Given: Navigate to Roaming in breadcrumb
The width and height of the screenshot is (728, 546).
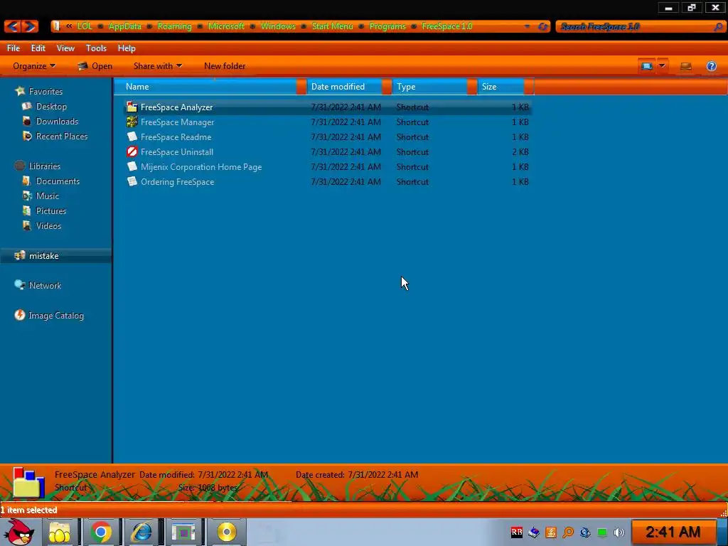Looking at the screenshot, I should pyautogui.click(x=174, y=26).
